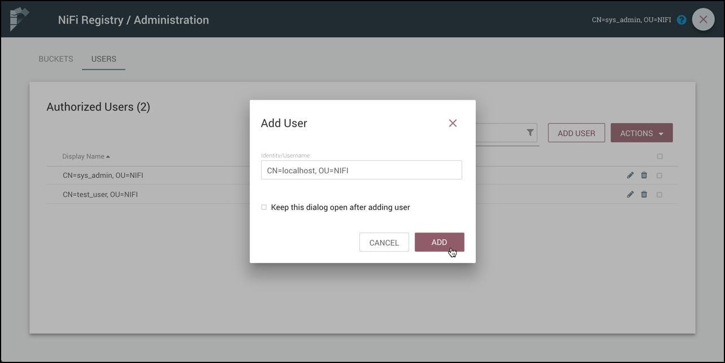Screen dimensions: 725x363
Task: Enable keep dialog open after adding user
Action: coord(263,207)
